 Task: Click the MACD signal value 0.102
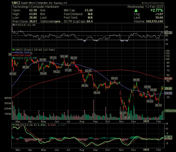click(52, 125)
